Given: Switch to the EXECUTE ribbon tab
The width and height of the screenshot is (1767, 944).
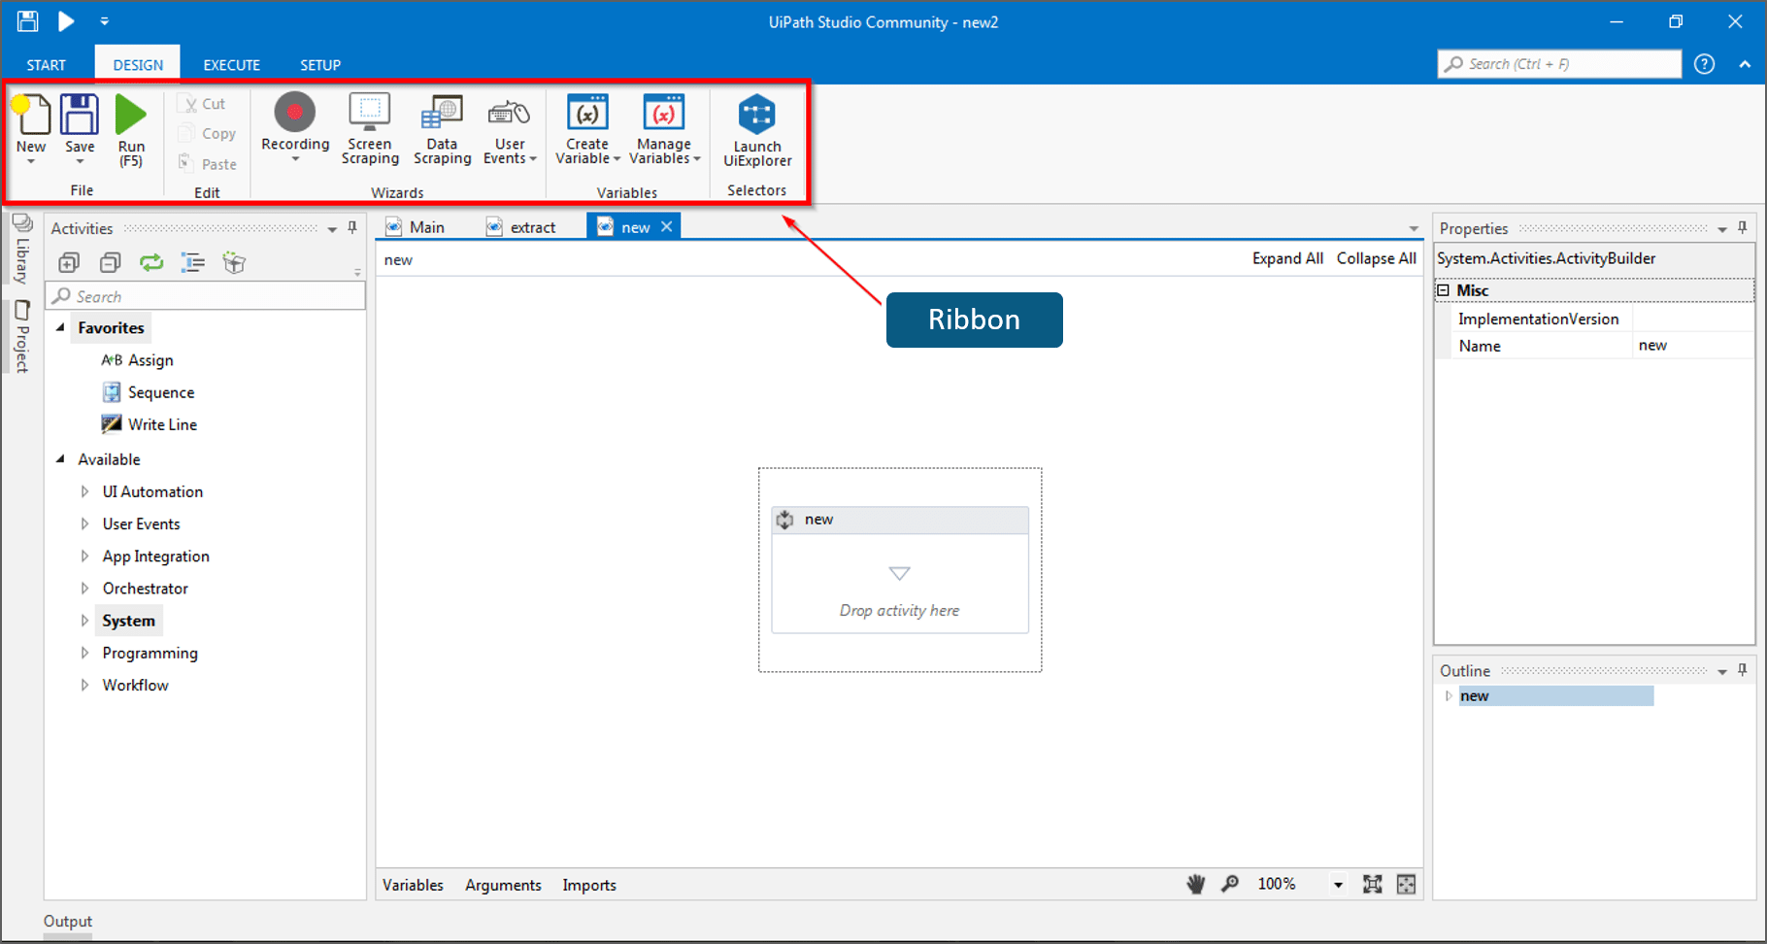Looking at the screenshot, I should [231, 65].
